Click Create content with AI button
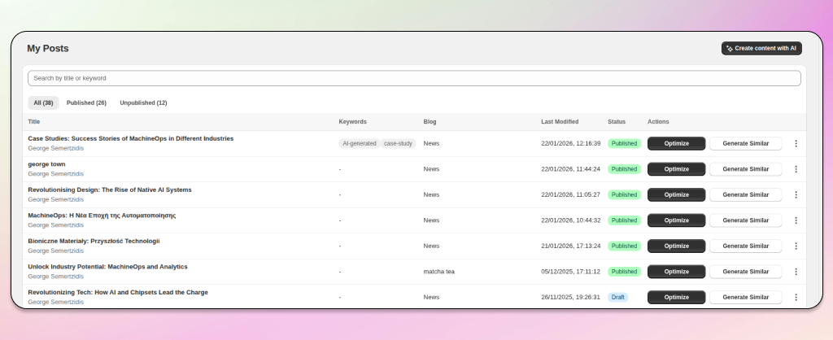The height and width of the screenshot is (340, 833). click(761, 49)
